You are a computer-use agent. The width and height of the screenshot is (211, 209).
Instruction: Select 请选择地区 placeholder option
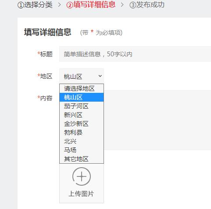pyautogui.click(x=82, y=88)
